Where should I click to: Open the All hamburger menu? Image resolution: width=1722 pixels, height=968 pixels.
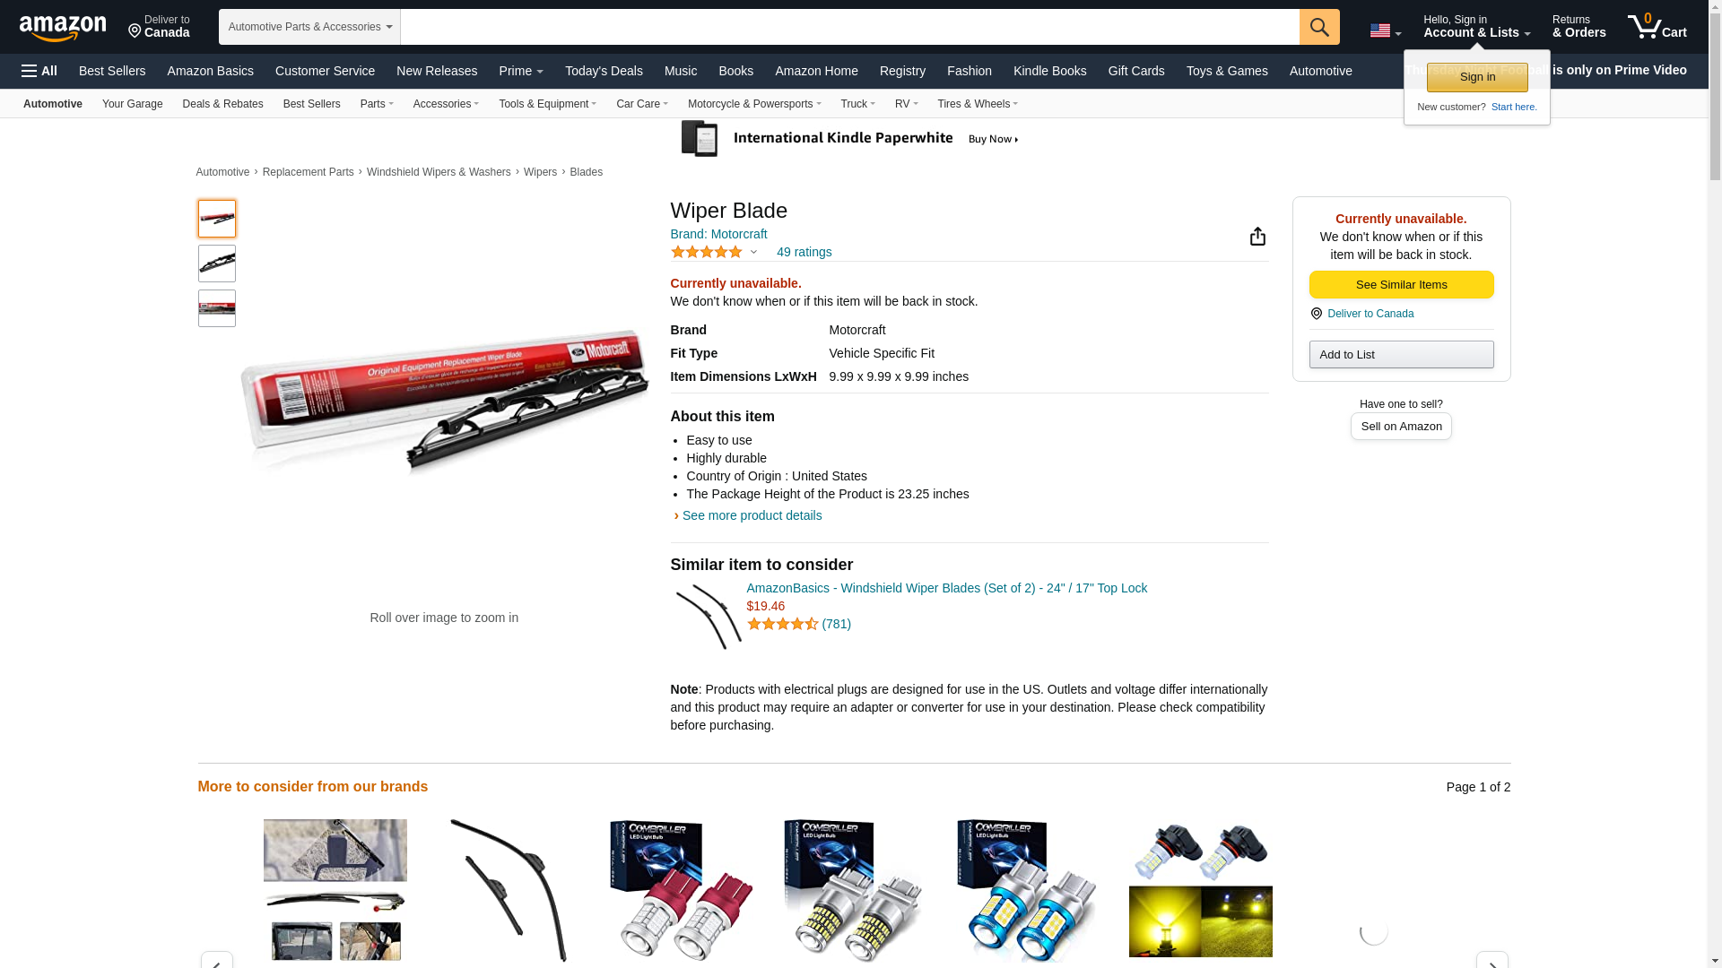39,71
